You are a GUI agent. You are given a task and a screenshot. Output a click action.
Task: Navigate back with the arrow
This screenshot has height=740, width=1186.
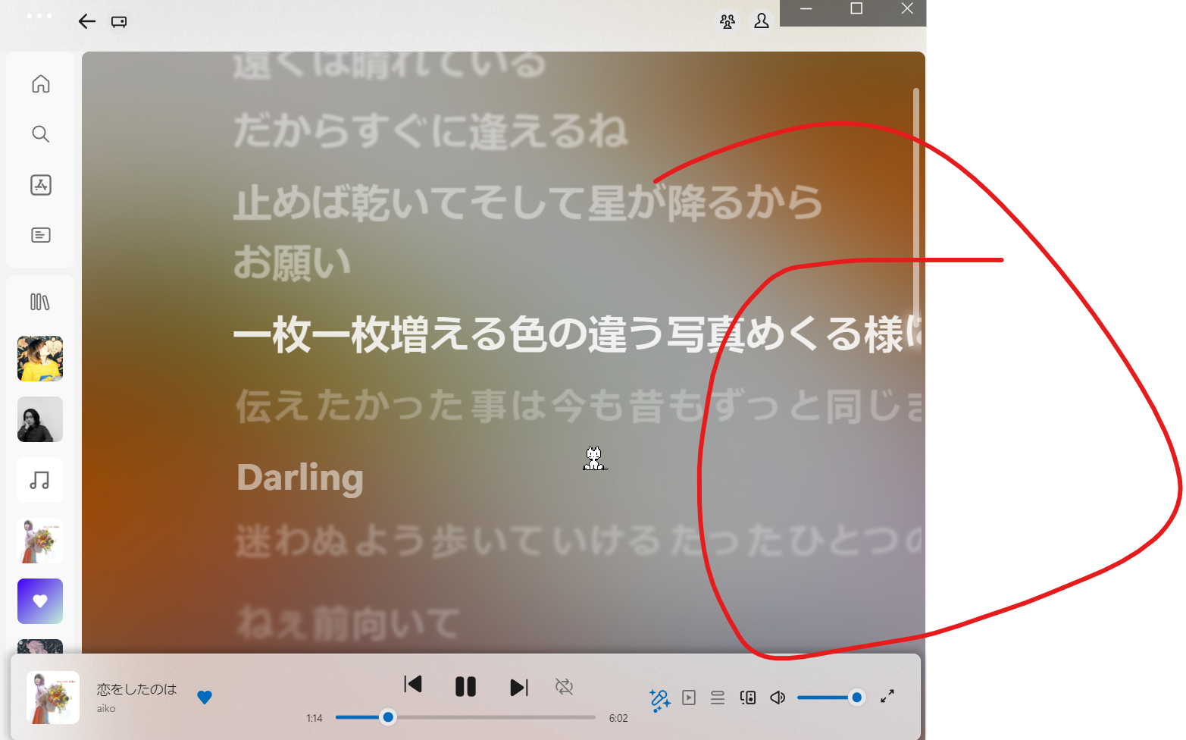86,21
